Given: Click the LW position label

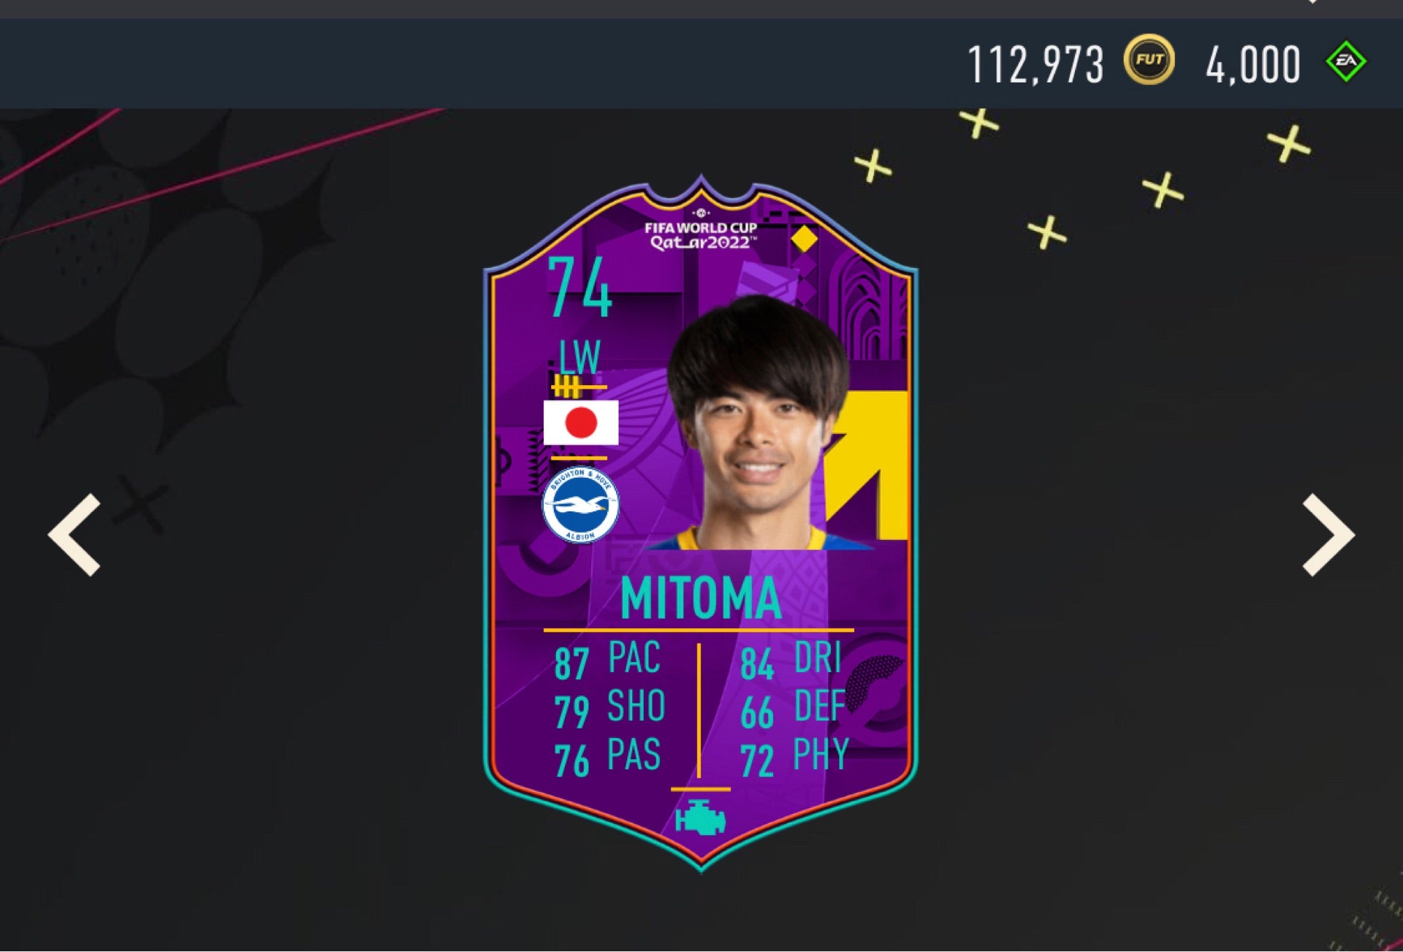Looking at the screenshot, I should (x=579, y=357).
